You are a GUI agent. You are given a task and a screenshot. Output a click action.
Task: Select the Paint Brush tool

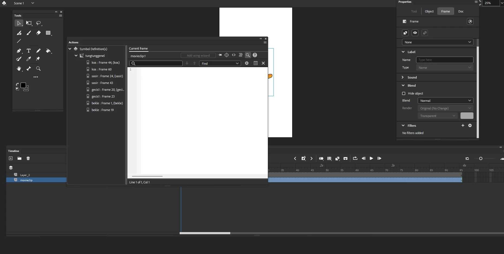(x=19, y=59)
